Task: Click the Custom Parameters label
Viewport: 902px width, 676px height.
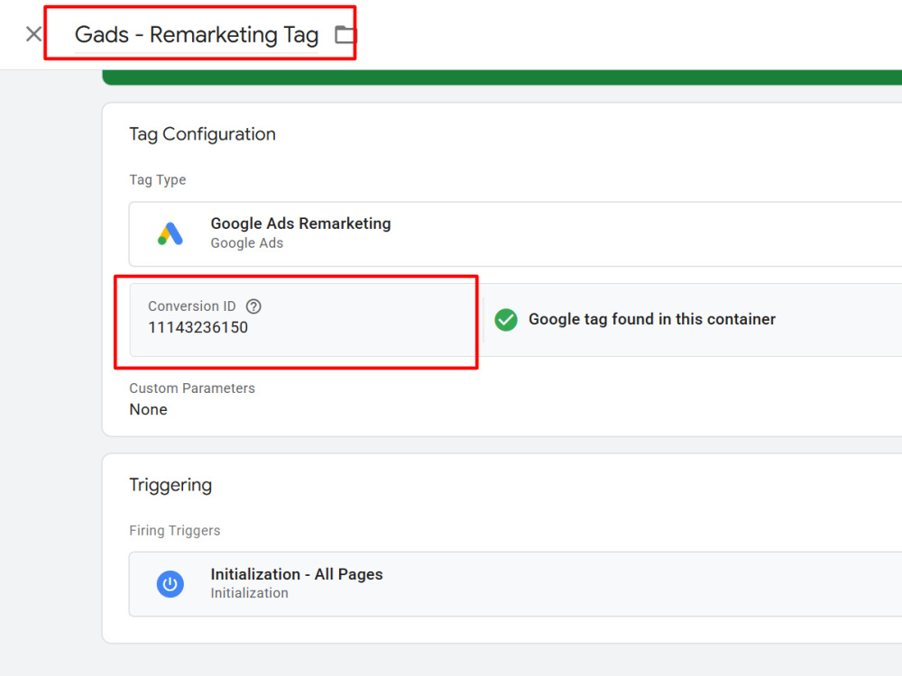Action: [x=192, y=388]
